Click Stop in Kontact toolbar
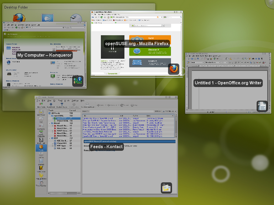 click(134, 105)
